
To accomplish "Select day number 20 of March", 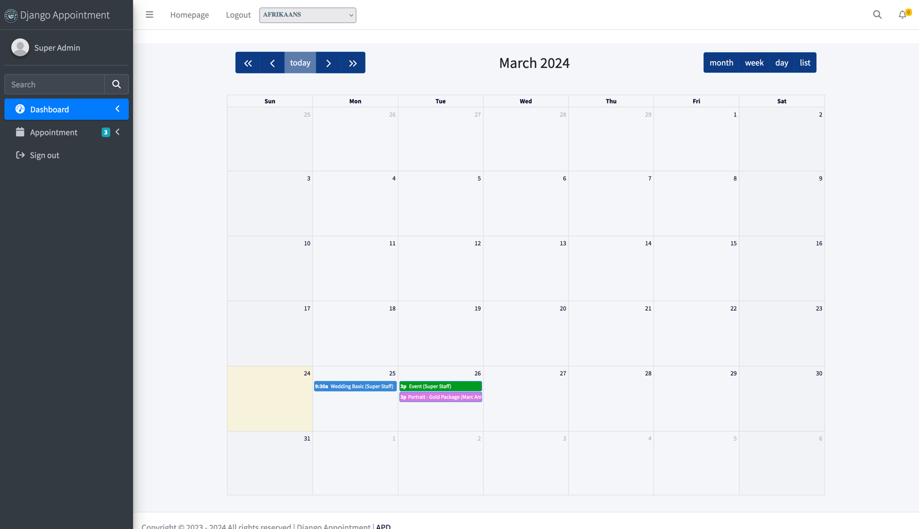I will click(x=563, y=309).
